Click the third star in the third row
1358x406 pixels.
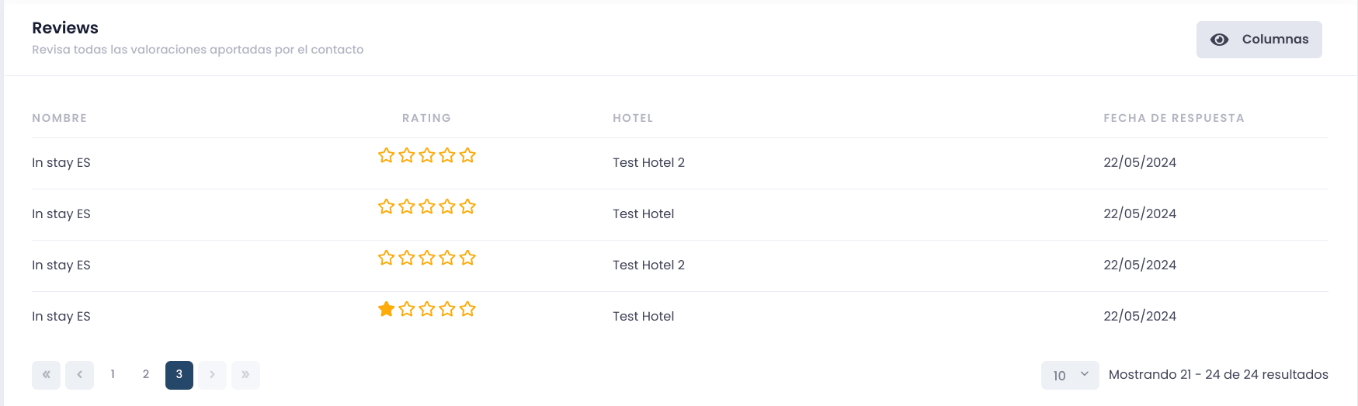[427, 258]
